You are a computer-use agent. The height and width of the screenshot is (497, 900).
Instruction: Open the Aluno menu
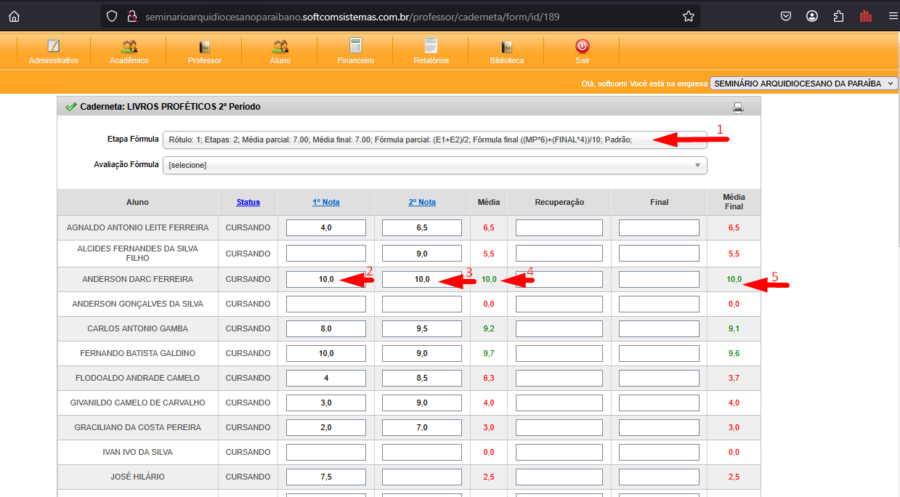point(280,51)
